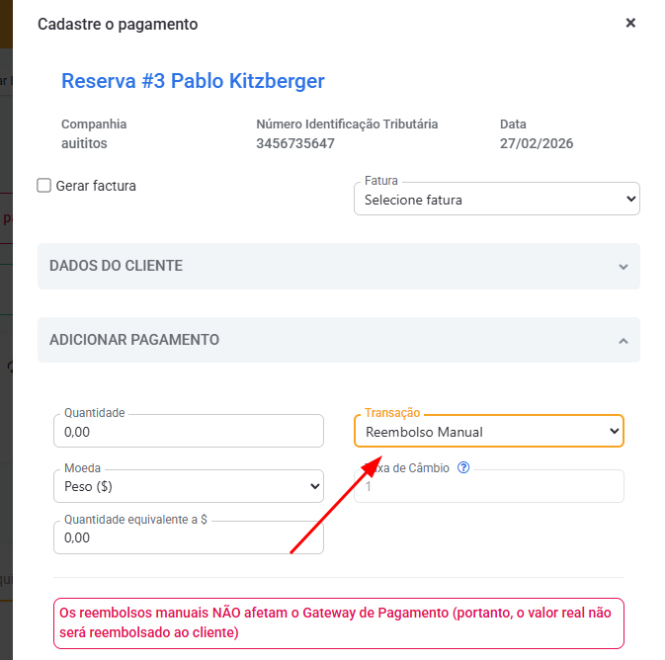Click the DADOS DO CLIENTE section header
This screenshot has height=660, width=665.
[117, 266]
